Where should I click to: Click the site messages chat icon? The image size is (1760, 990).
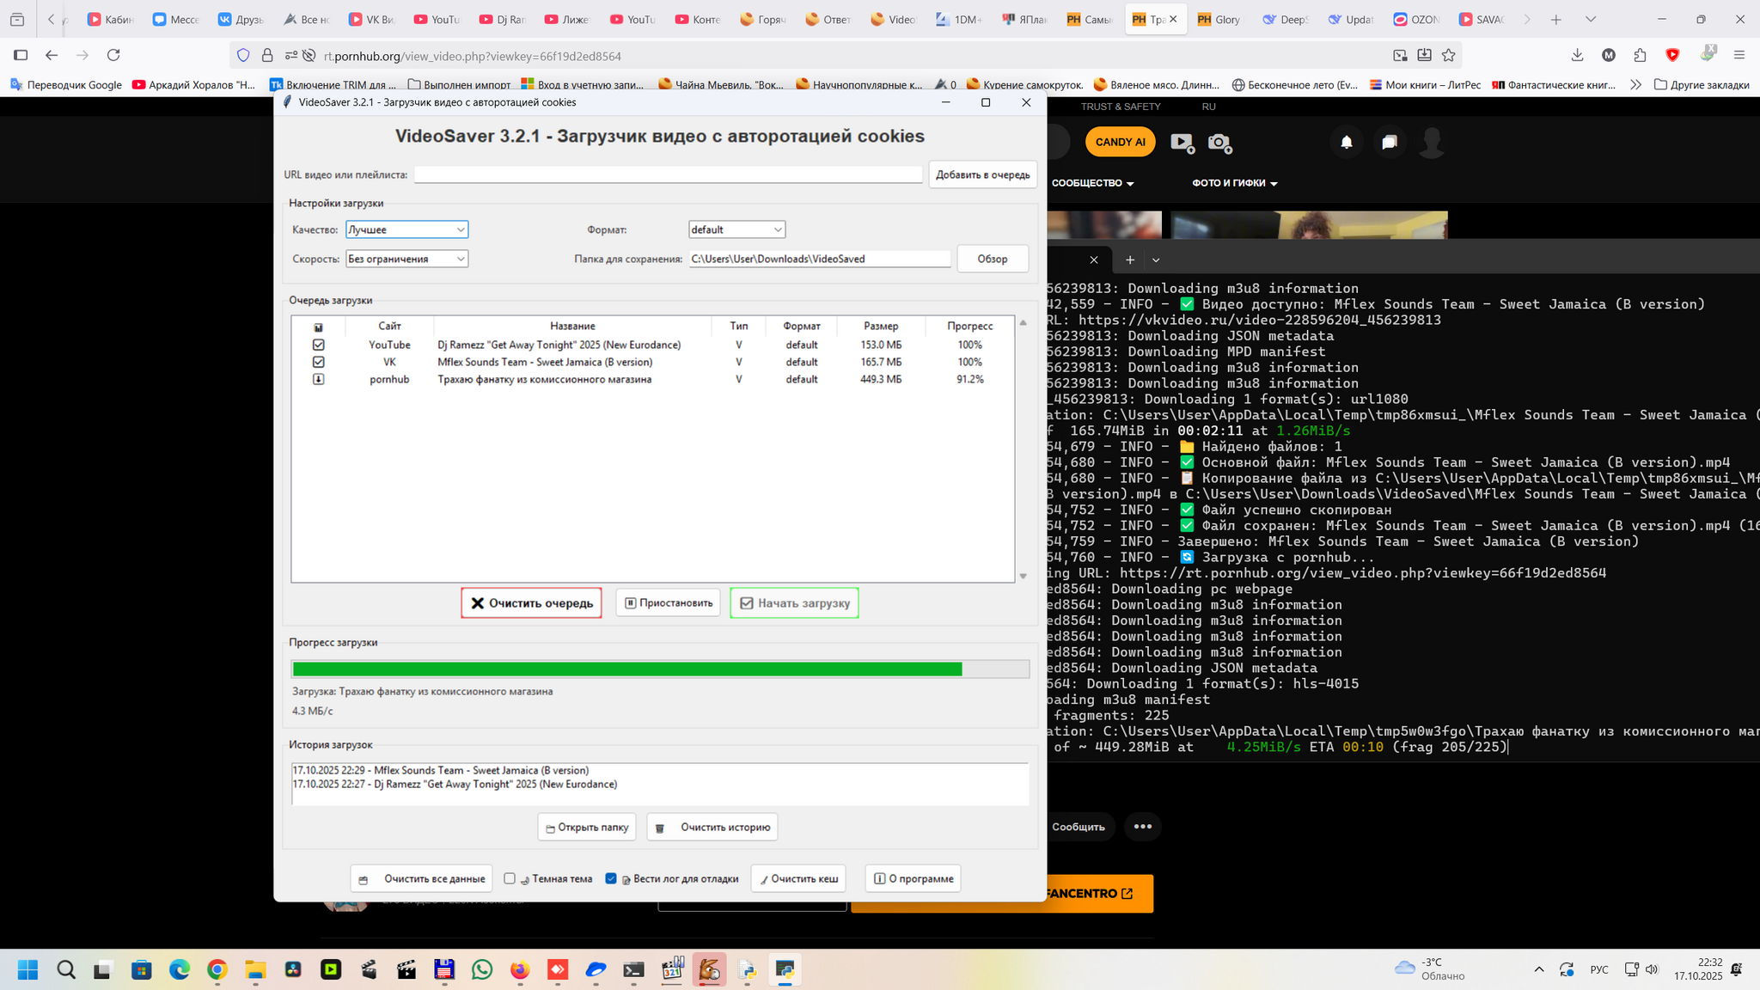pyautogui.click(x=1390, y=142)
